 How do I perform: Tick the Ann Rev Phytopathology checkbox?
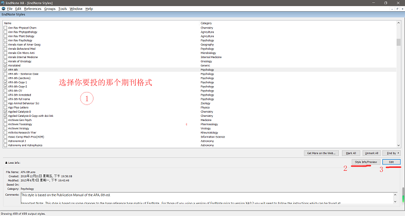(5, 32)
